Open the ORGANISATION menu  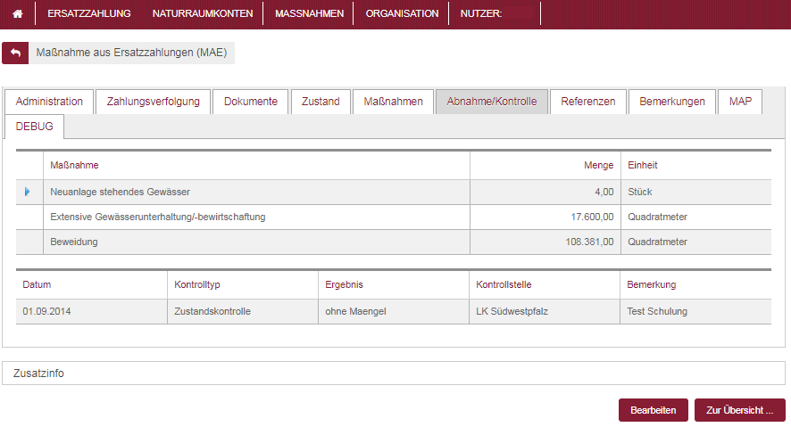click(402, 13)
